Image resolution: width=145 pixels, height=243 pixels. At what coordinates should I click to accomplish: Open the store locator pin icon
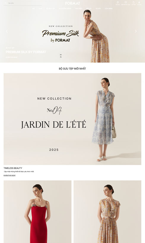(x=118, y=2)
